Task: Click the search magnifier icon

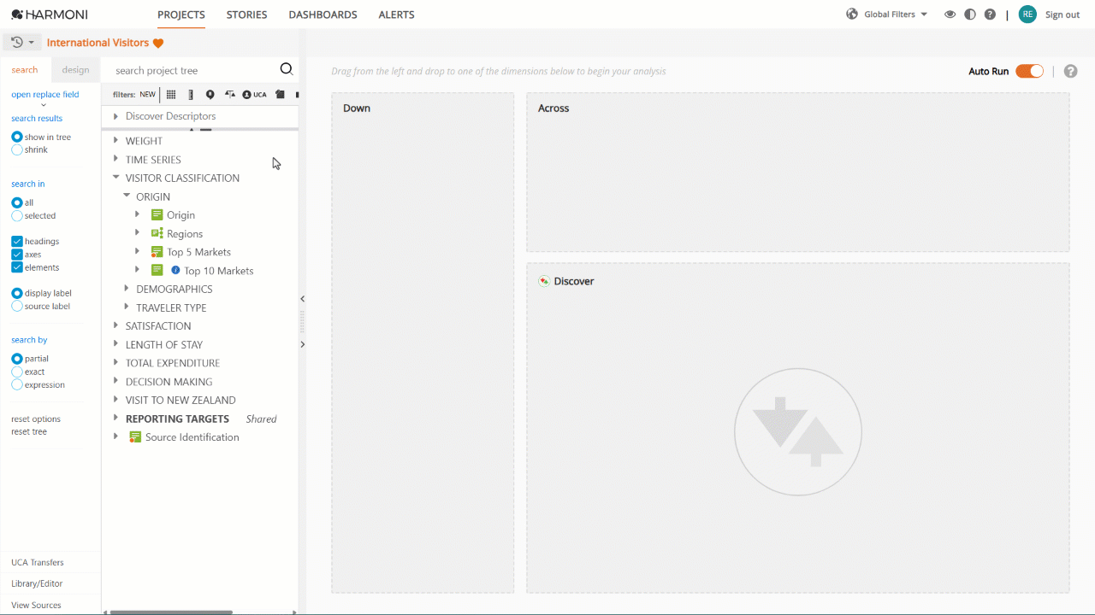Action: tap(287, 69)
